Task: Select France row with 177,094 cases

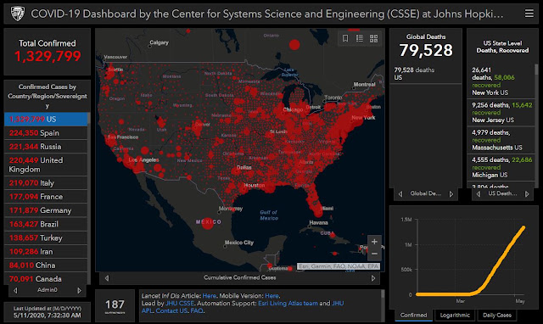Action: pyautogui.click(x=46, y=197)
